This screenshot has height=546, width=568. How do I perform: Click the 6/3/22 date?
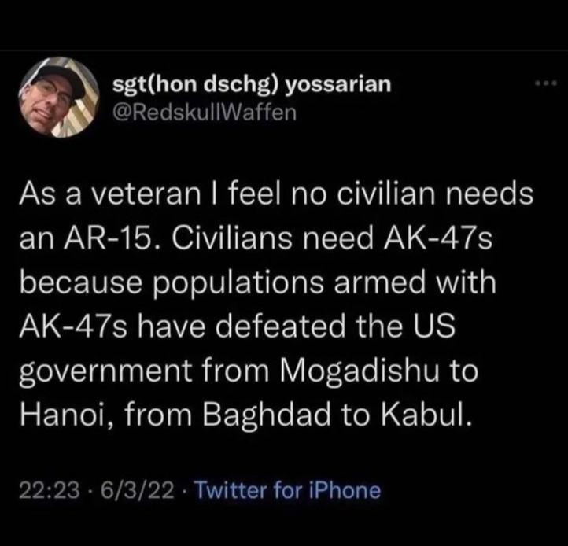pos(138,491)
